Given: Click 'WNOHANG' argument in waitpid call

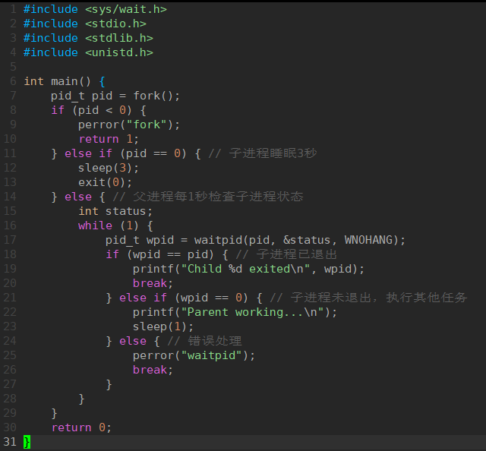Looking at the screenshot, I should 368,240.
